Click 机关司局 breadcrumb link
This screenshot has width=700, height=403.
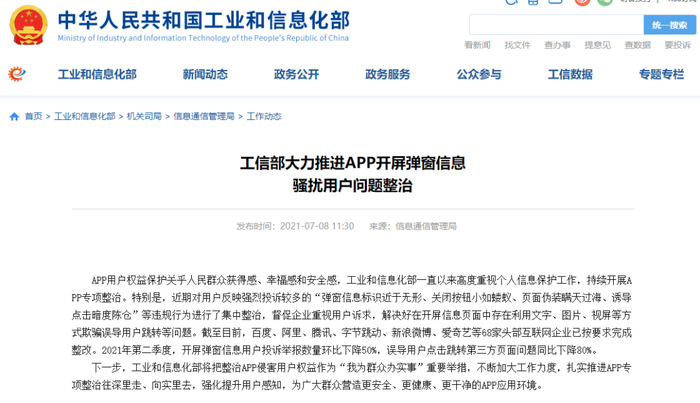click(144, 117)
